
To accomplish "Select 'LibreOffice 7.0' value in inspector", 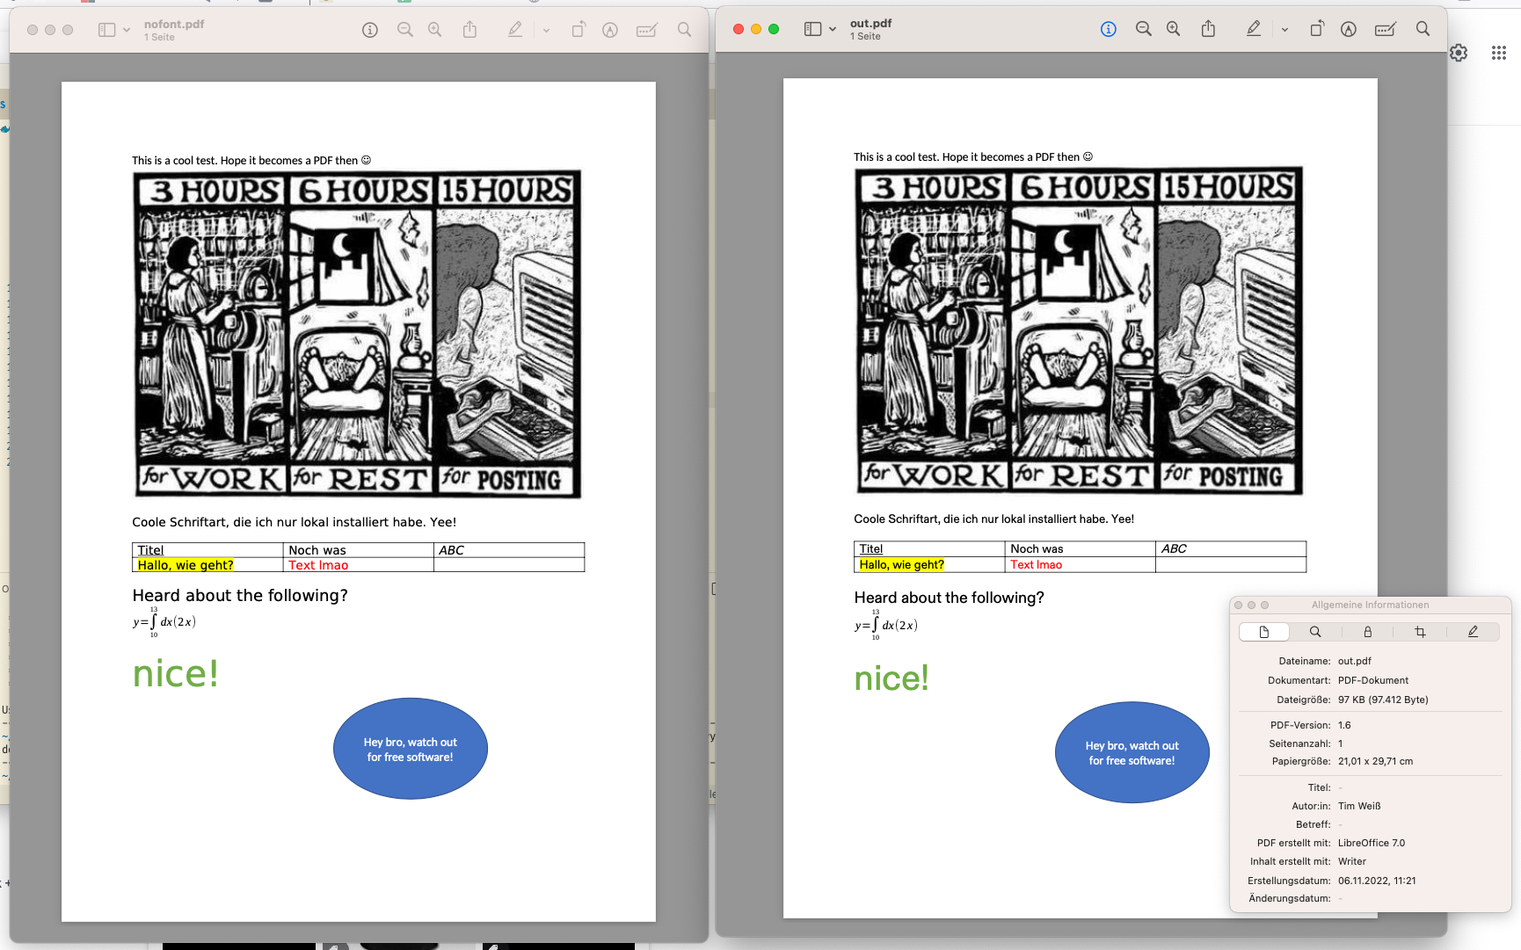I will tap(1372, 843).
